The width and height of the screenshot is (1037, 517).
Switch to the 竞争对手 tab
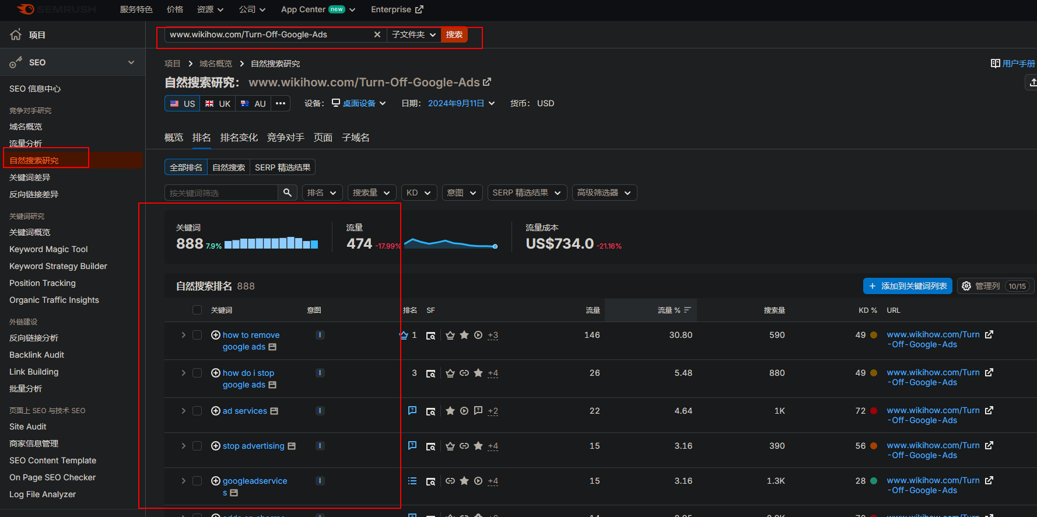pyautogui.click(x=285, y=138)
